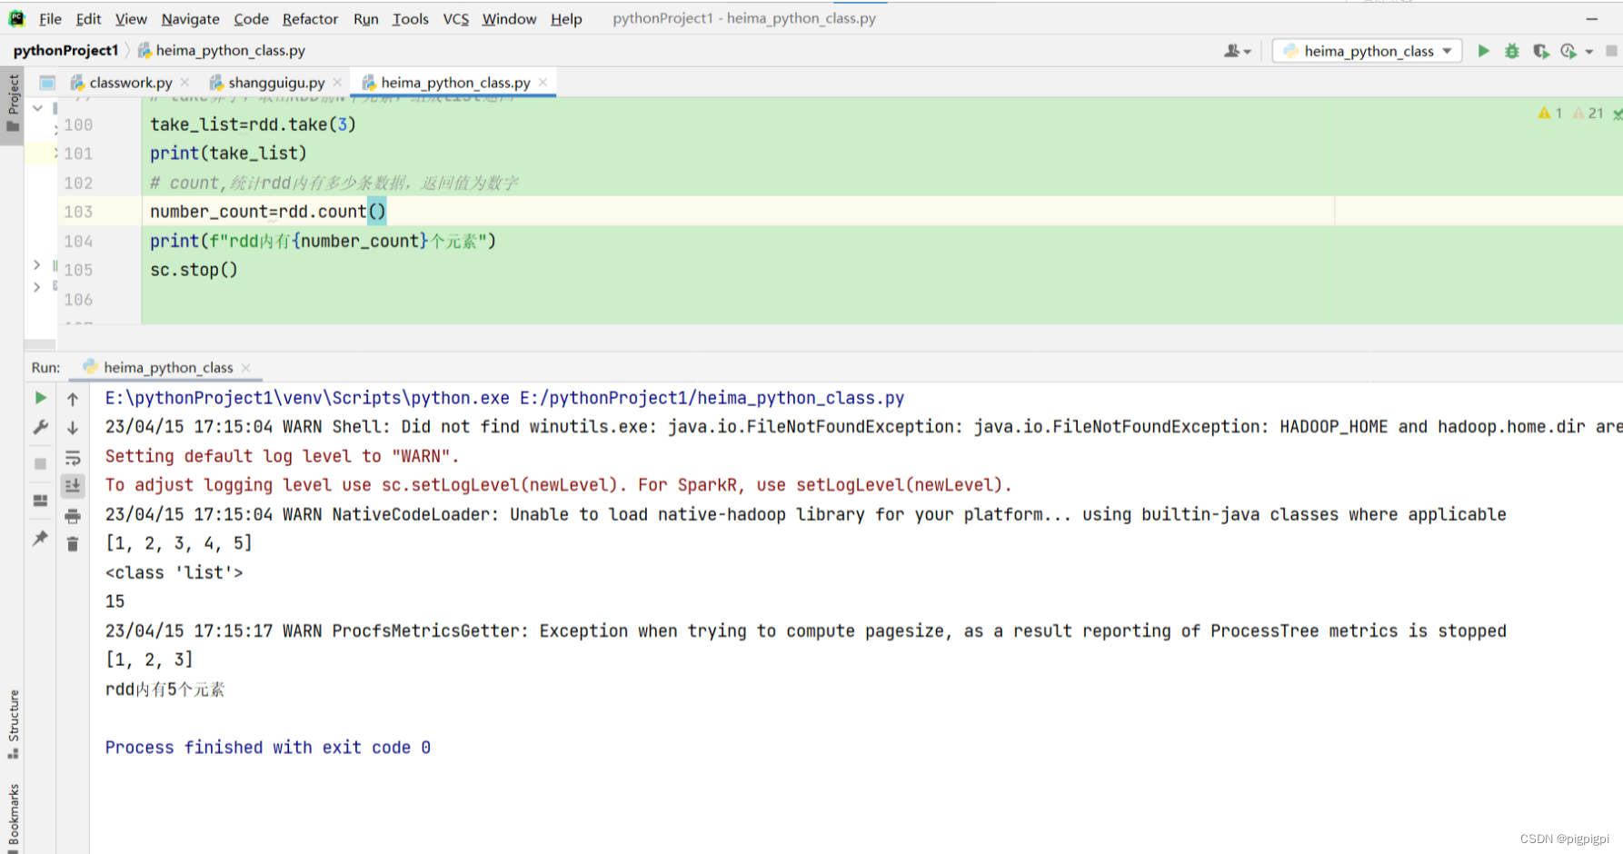
Task: Run with coverage using the shield icon
Action: (1540, 51)
